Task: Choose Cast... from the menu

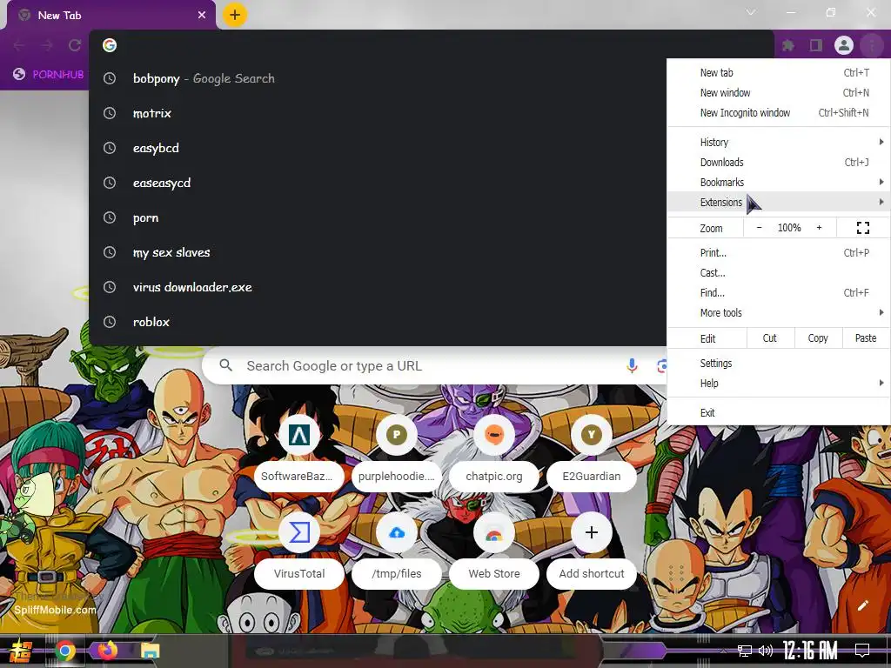Action: 779,272
